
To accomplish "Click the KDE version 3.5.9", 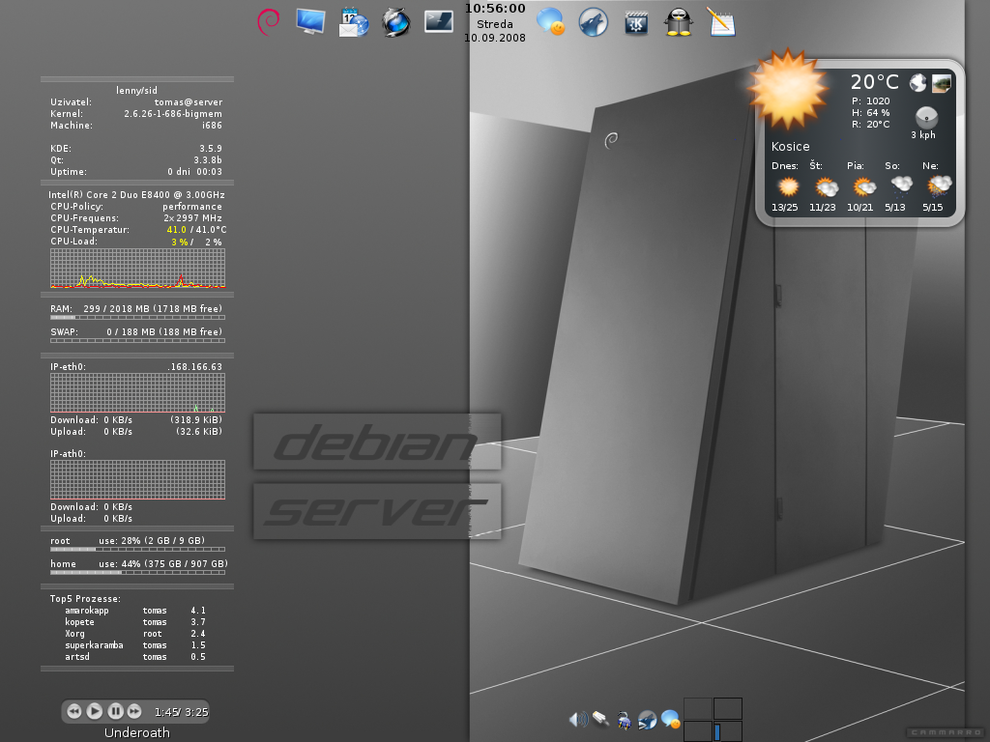I will [x=211, y=149].
